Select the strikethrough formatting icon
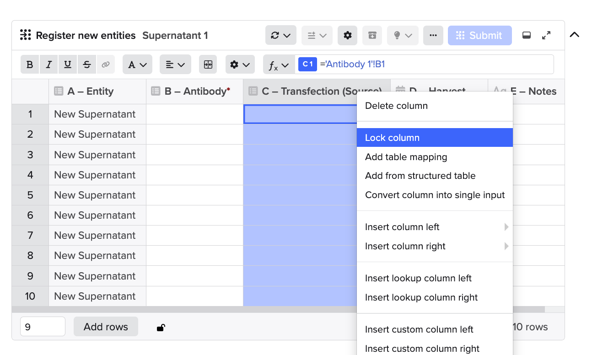The height and width of the screenshot is (355, 603). 86,64
